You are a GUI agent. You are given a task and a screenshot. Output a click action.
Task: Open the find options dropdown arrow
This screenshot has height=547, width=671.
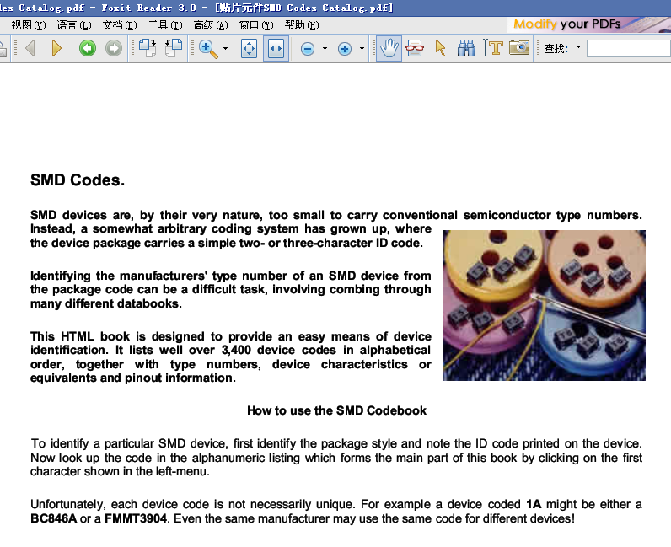click(x=578, y=46)
